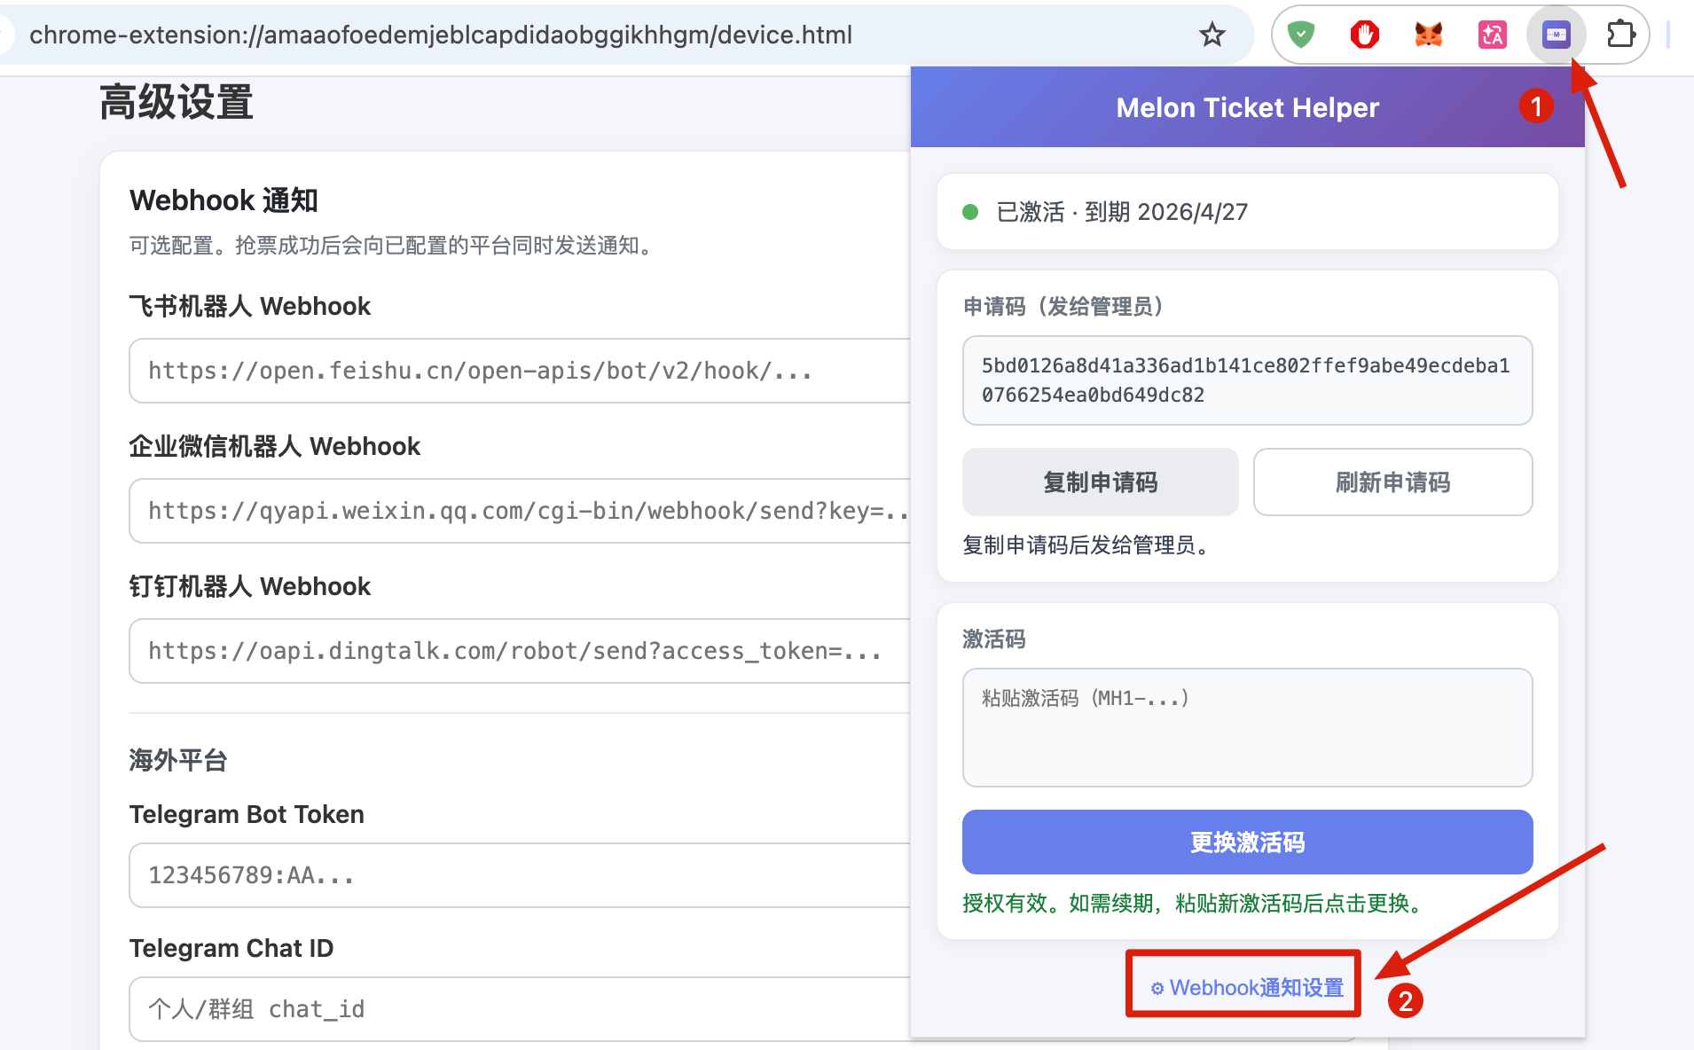Select the 申请码 hash text box
The height and width of the screenshot is (1050, 1694).
[x=1248, y=380]
